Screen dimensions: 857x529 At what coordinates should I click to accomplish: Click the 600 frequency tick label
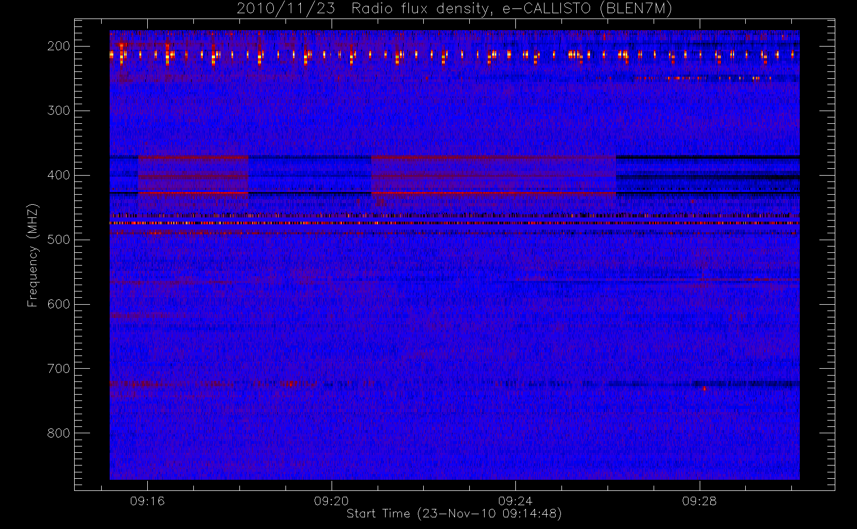tap(59, 304)
